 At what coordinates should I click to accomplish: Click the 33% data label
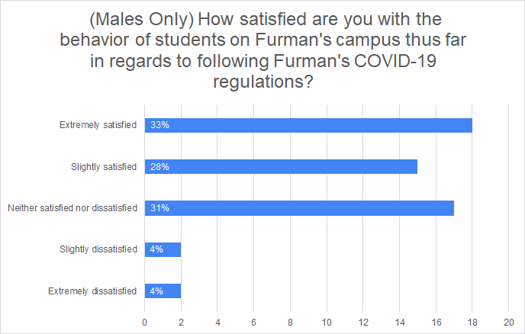click(159, 125)
